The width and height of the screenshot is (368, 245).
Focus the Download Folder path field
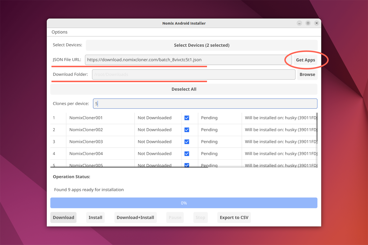193,74
